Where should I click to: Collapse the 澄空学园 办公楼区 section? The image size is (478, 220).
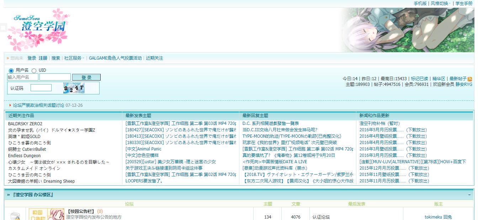tap(469, 195)
